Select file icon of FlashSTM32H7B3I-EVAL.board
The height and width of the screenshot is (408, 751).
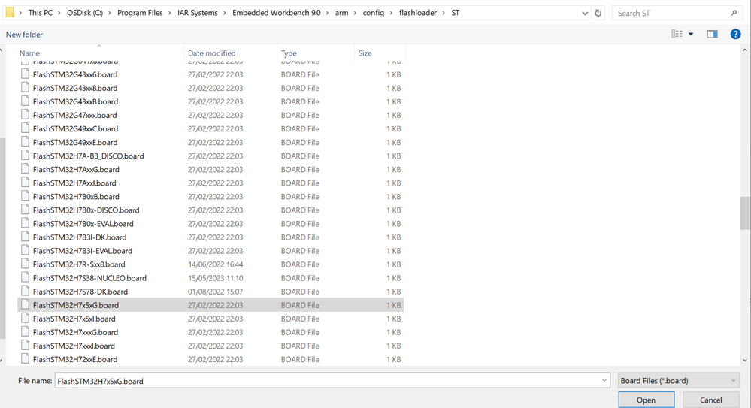[25, 250]
